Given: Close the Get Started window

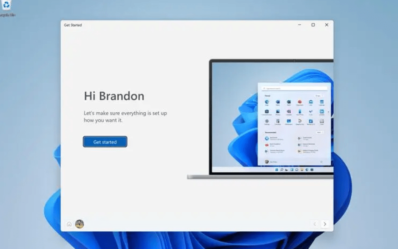Looking at the screenshot, I should (x=327, y=25).
